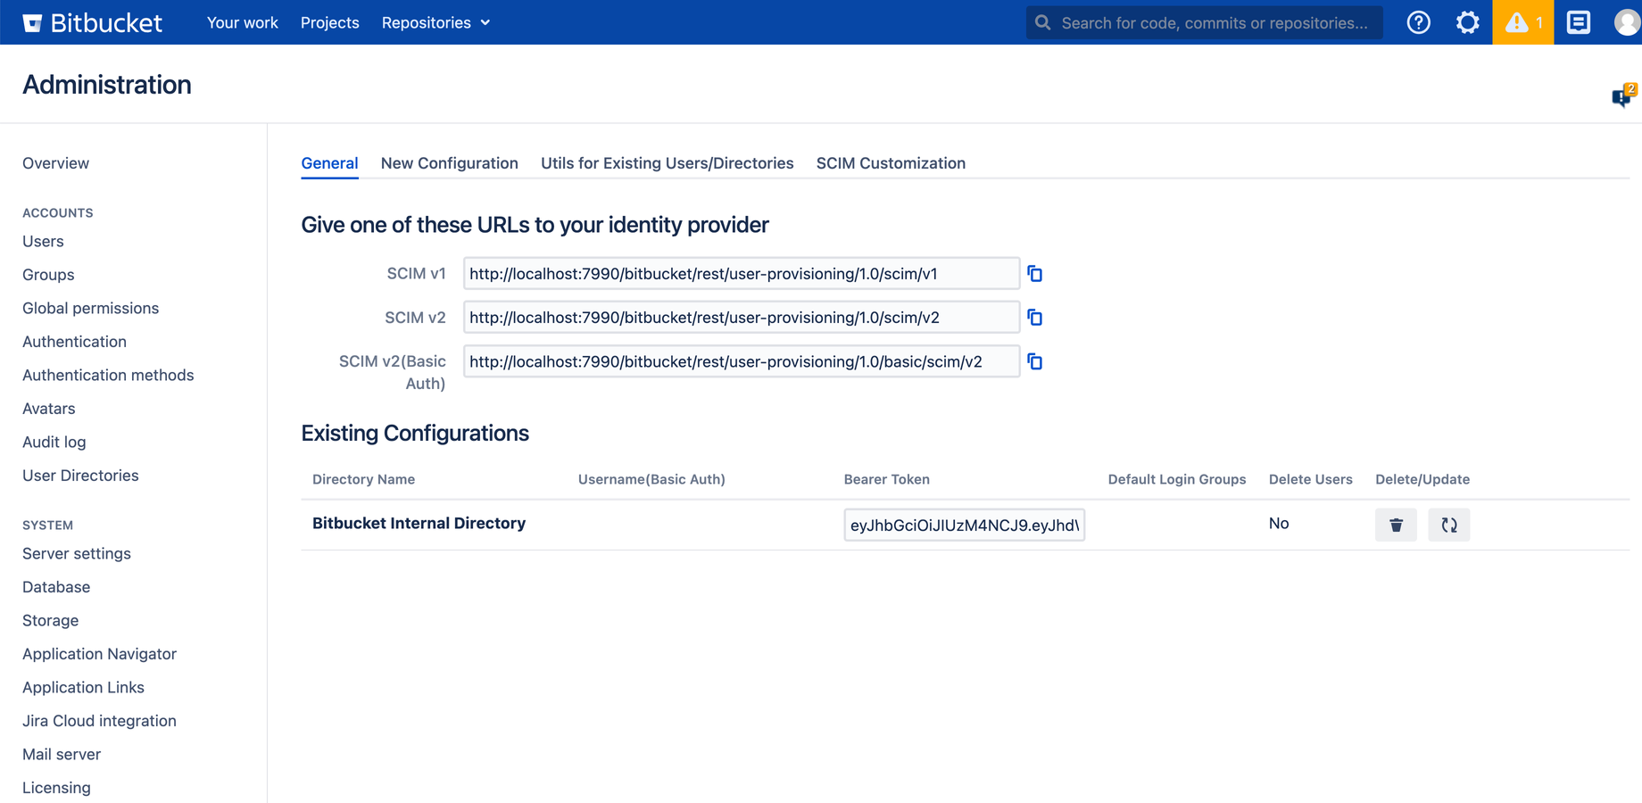The image size is (1642, 803).
Task: Click the Delete/Update column header
Action: (x=1422, y=479)
